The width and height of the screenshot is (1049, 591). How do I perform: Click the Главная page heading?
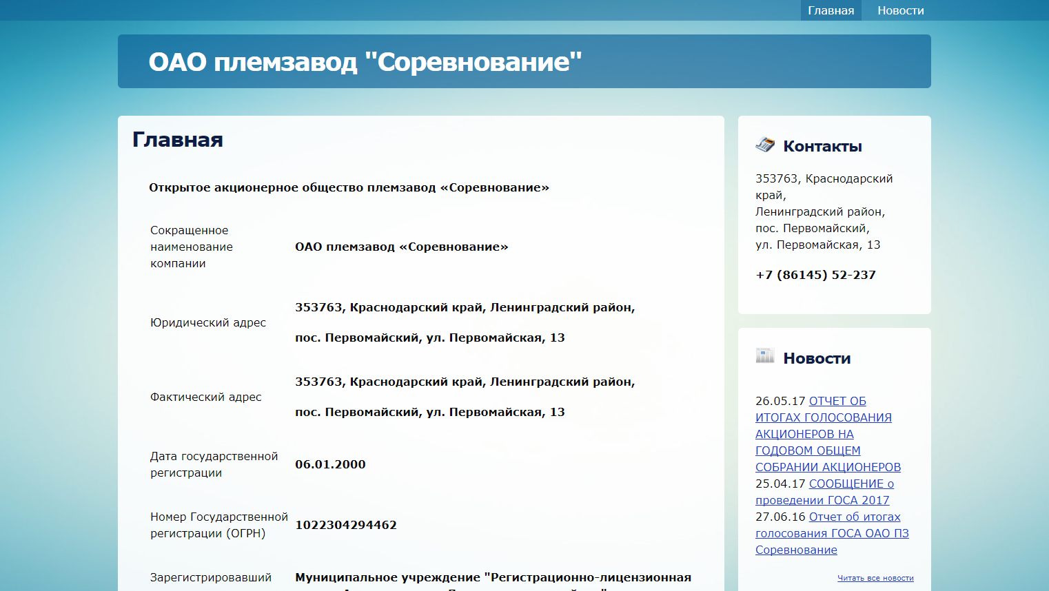[x=178, y=140]
